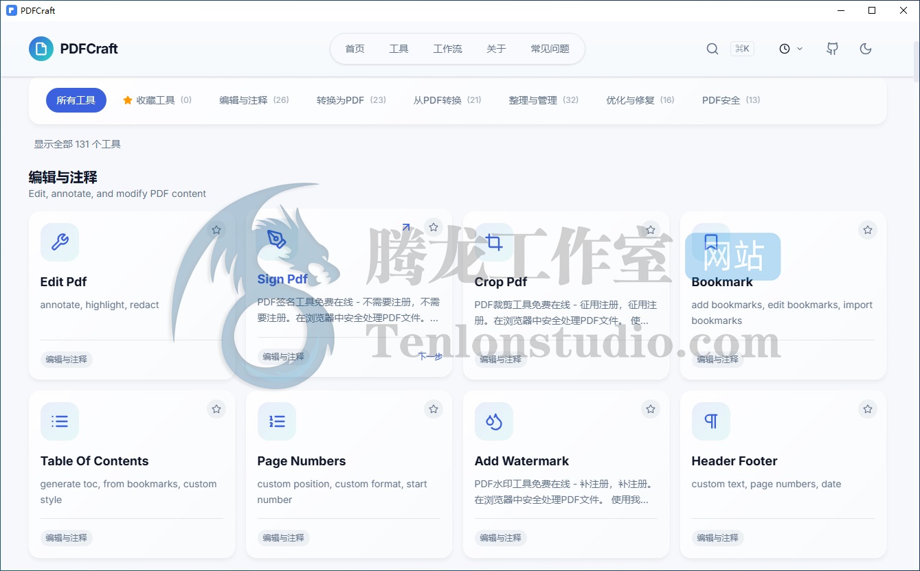This screenshot has width=920, height=571.
Task: Click 'Edit, annotate, and modify PDF content' subtitle
Action: (117, 194)
